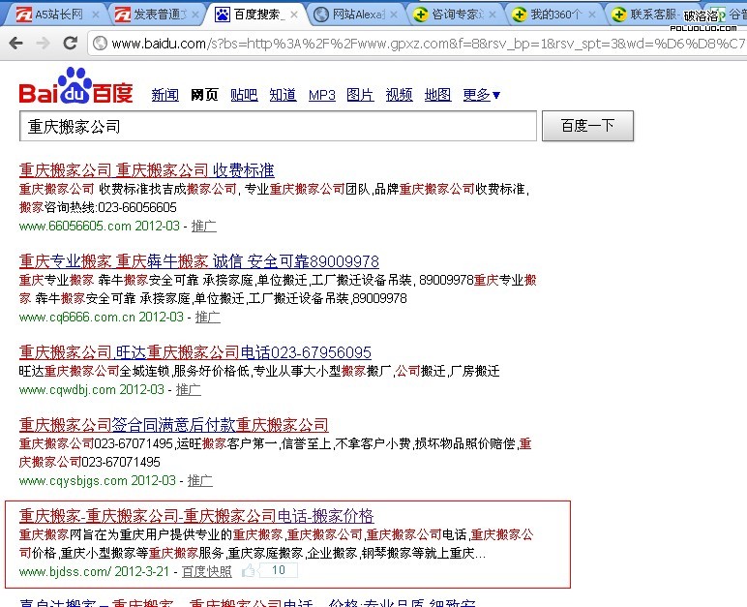Click the thumbs-up icon on the bjdss.com result
Screen dimensions: 747x607
pyautogui.click(x=249, y=571)
